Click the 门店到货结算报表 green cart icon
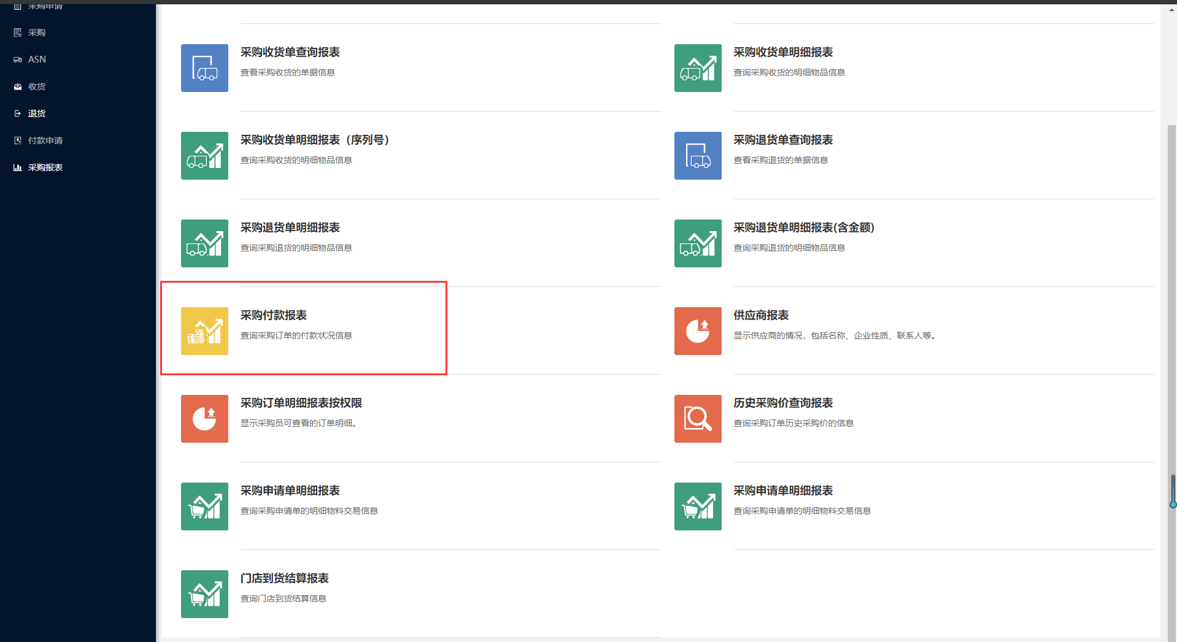The image size is (1177, 642). click(x=204, y=594)
